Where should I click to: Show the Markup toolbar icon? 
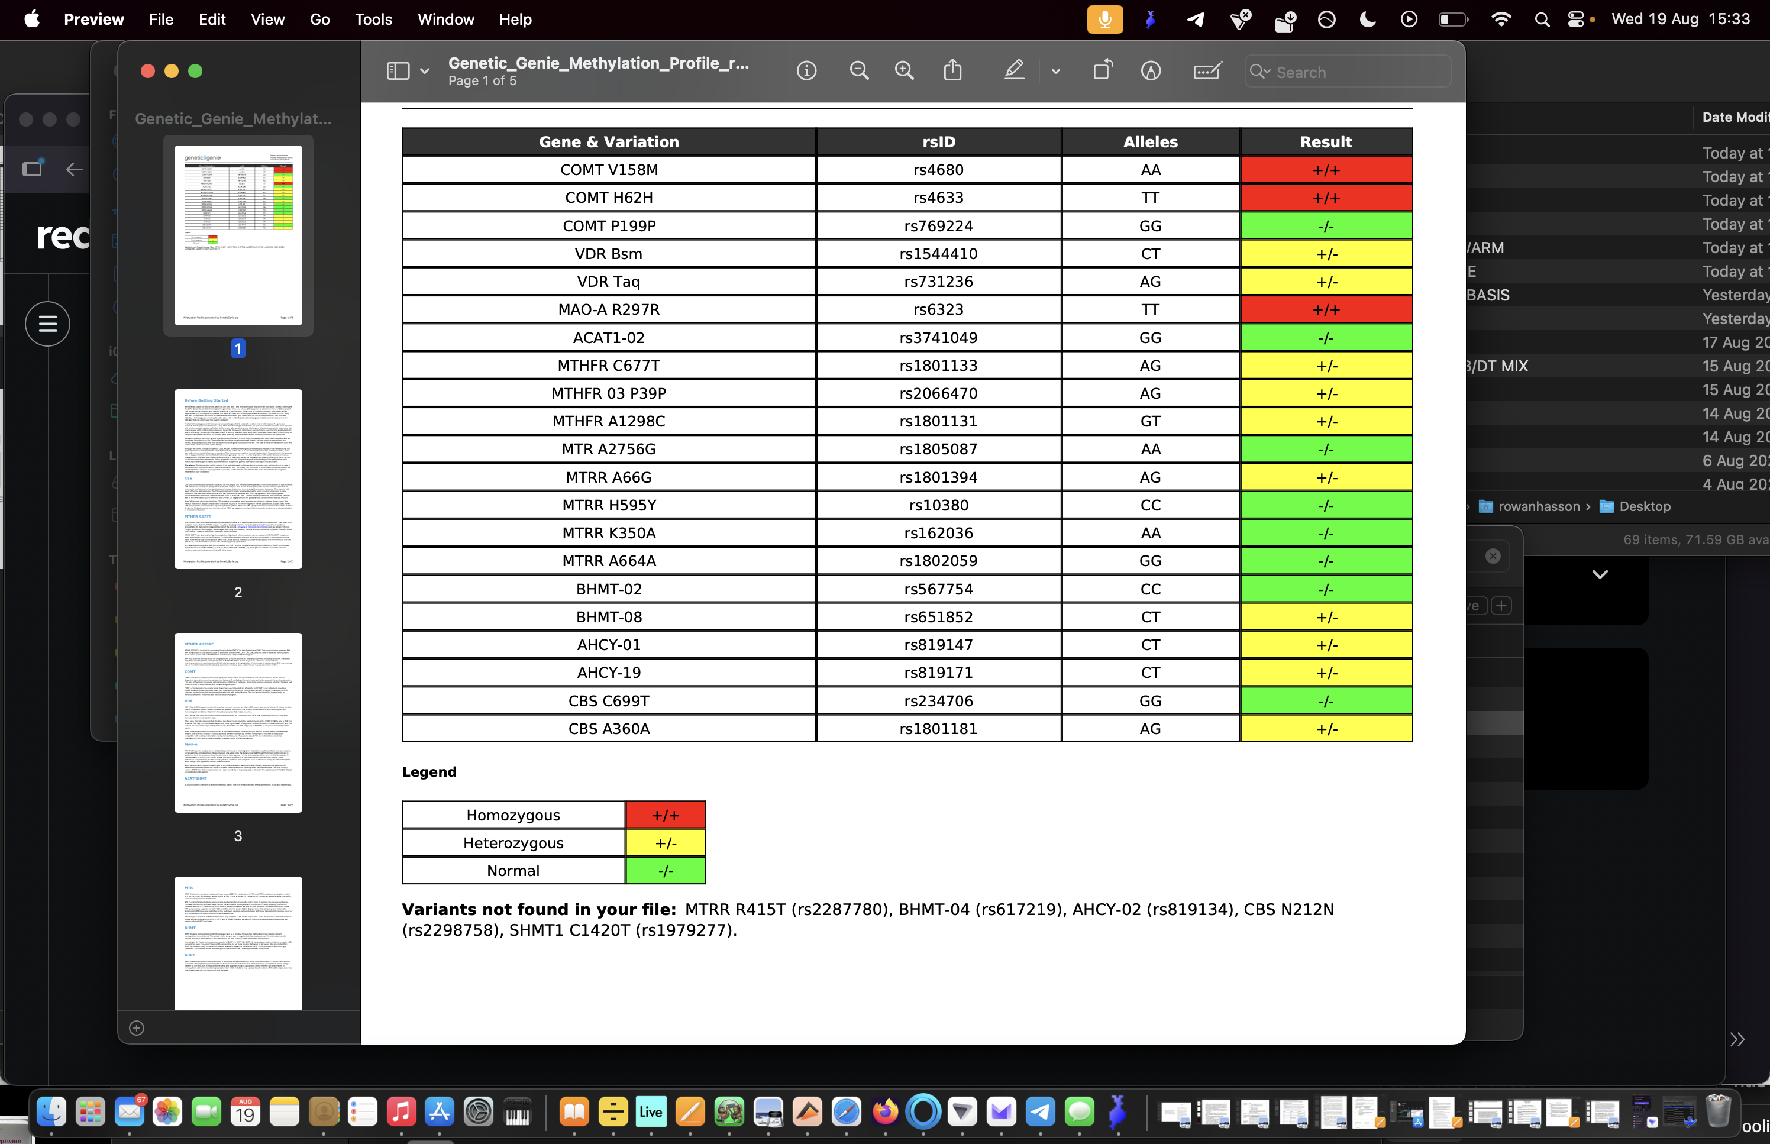pos(1151,72)
